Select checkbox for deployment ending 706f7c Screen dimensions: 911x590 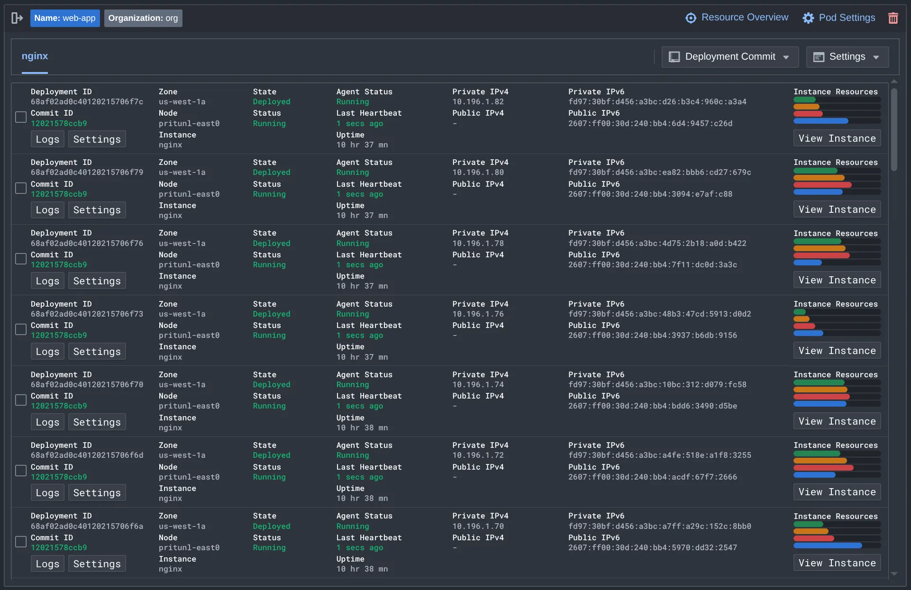[21, 117]
